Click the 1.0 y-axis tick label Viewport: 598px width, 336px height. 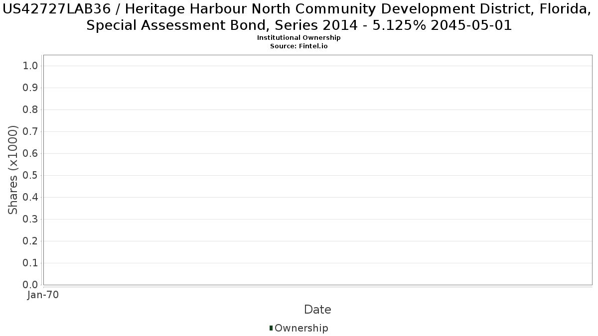point(31,66)
